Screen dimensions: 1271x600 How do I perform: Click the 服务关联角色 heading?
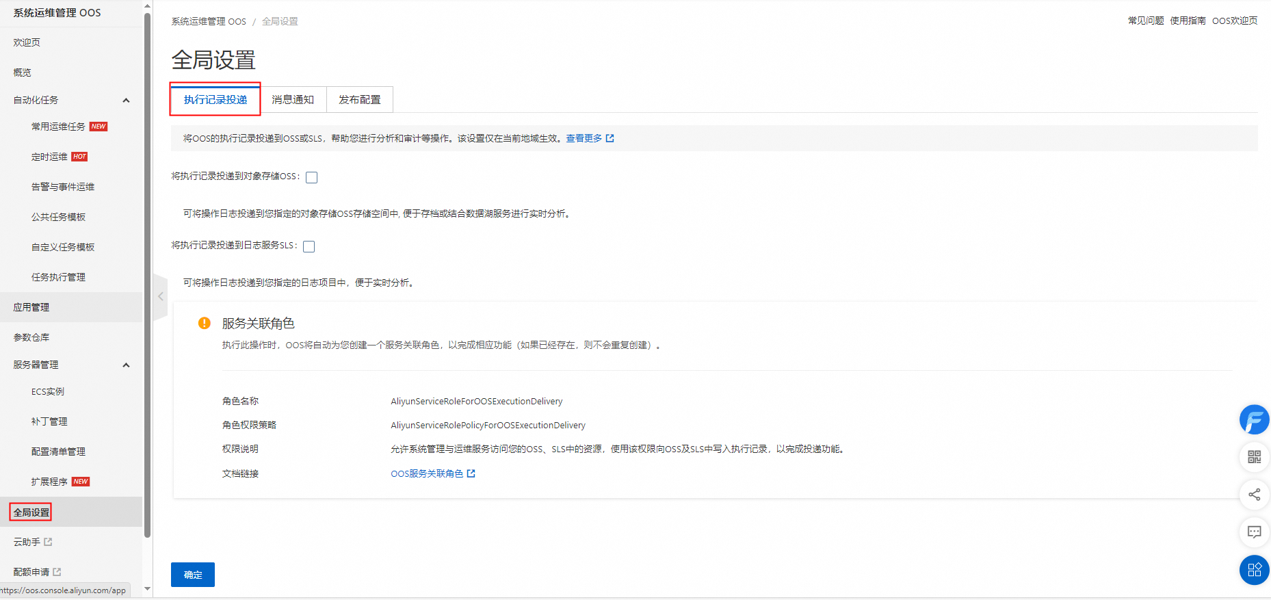258,323
